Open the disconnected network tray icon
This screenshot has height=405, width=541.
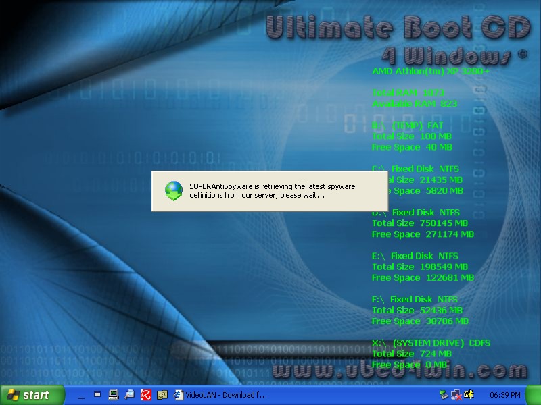click(456, 394)
